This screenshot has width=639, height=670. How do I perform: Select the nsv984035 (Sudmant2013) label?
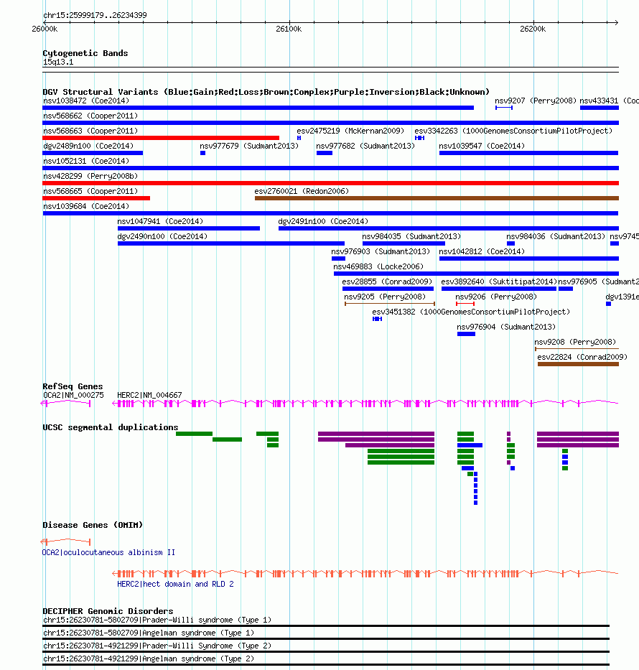pyautogui.click(x=411, y=236)
